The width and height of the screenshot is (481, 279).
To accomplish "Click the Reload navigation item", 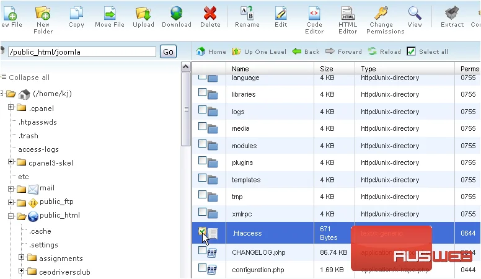I will [384, 51].
